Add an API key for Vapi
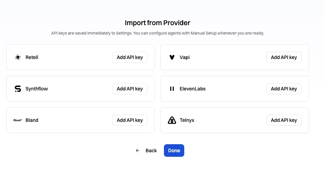The image size is (324, 176). pyautogui.click(x=284, y=57)
